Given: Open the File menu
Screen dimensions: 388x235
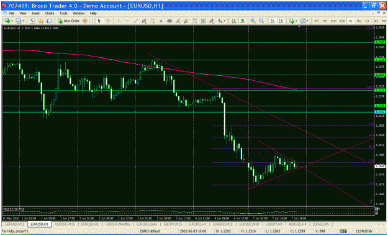Looking at the screenshot, I should coord(11,13).
